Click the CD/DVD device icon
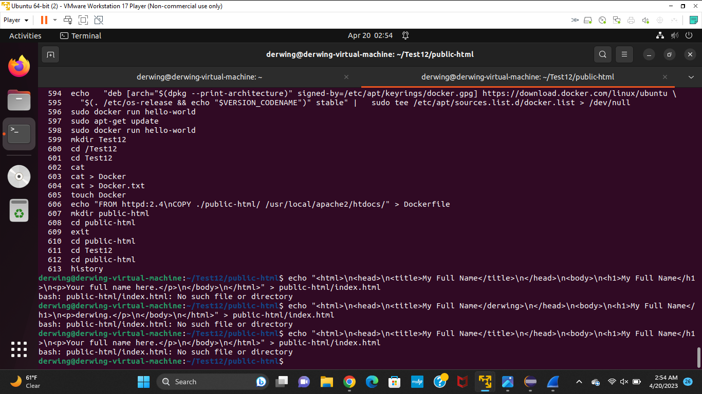Viewport: 702px width, 394px height. pos(602,20)
